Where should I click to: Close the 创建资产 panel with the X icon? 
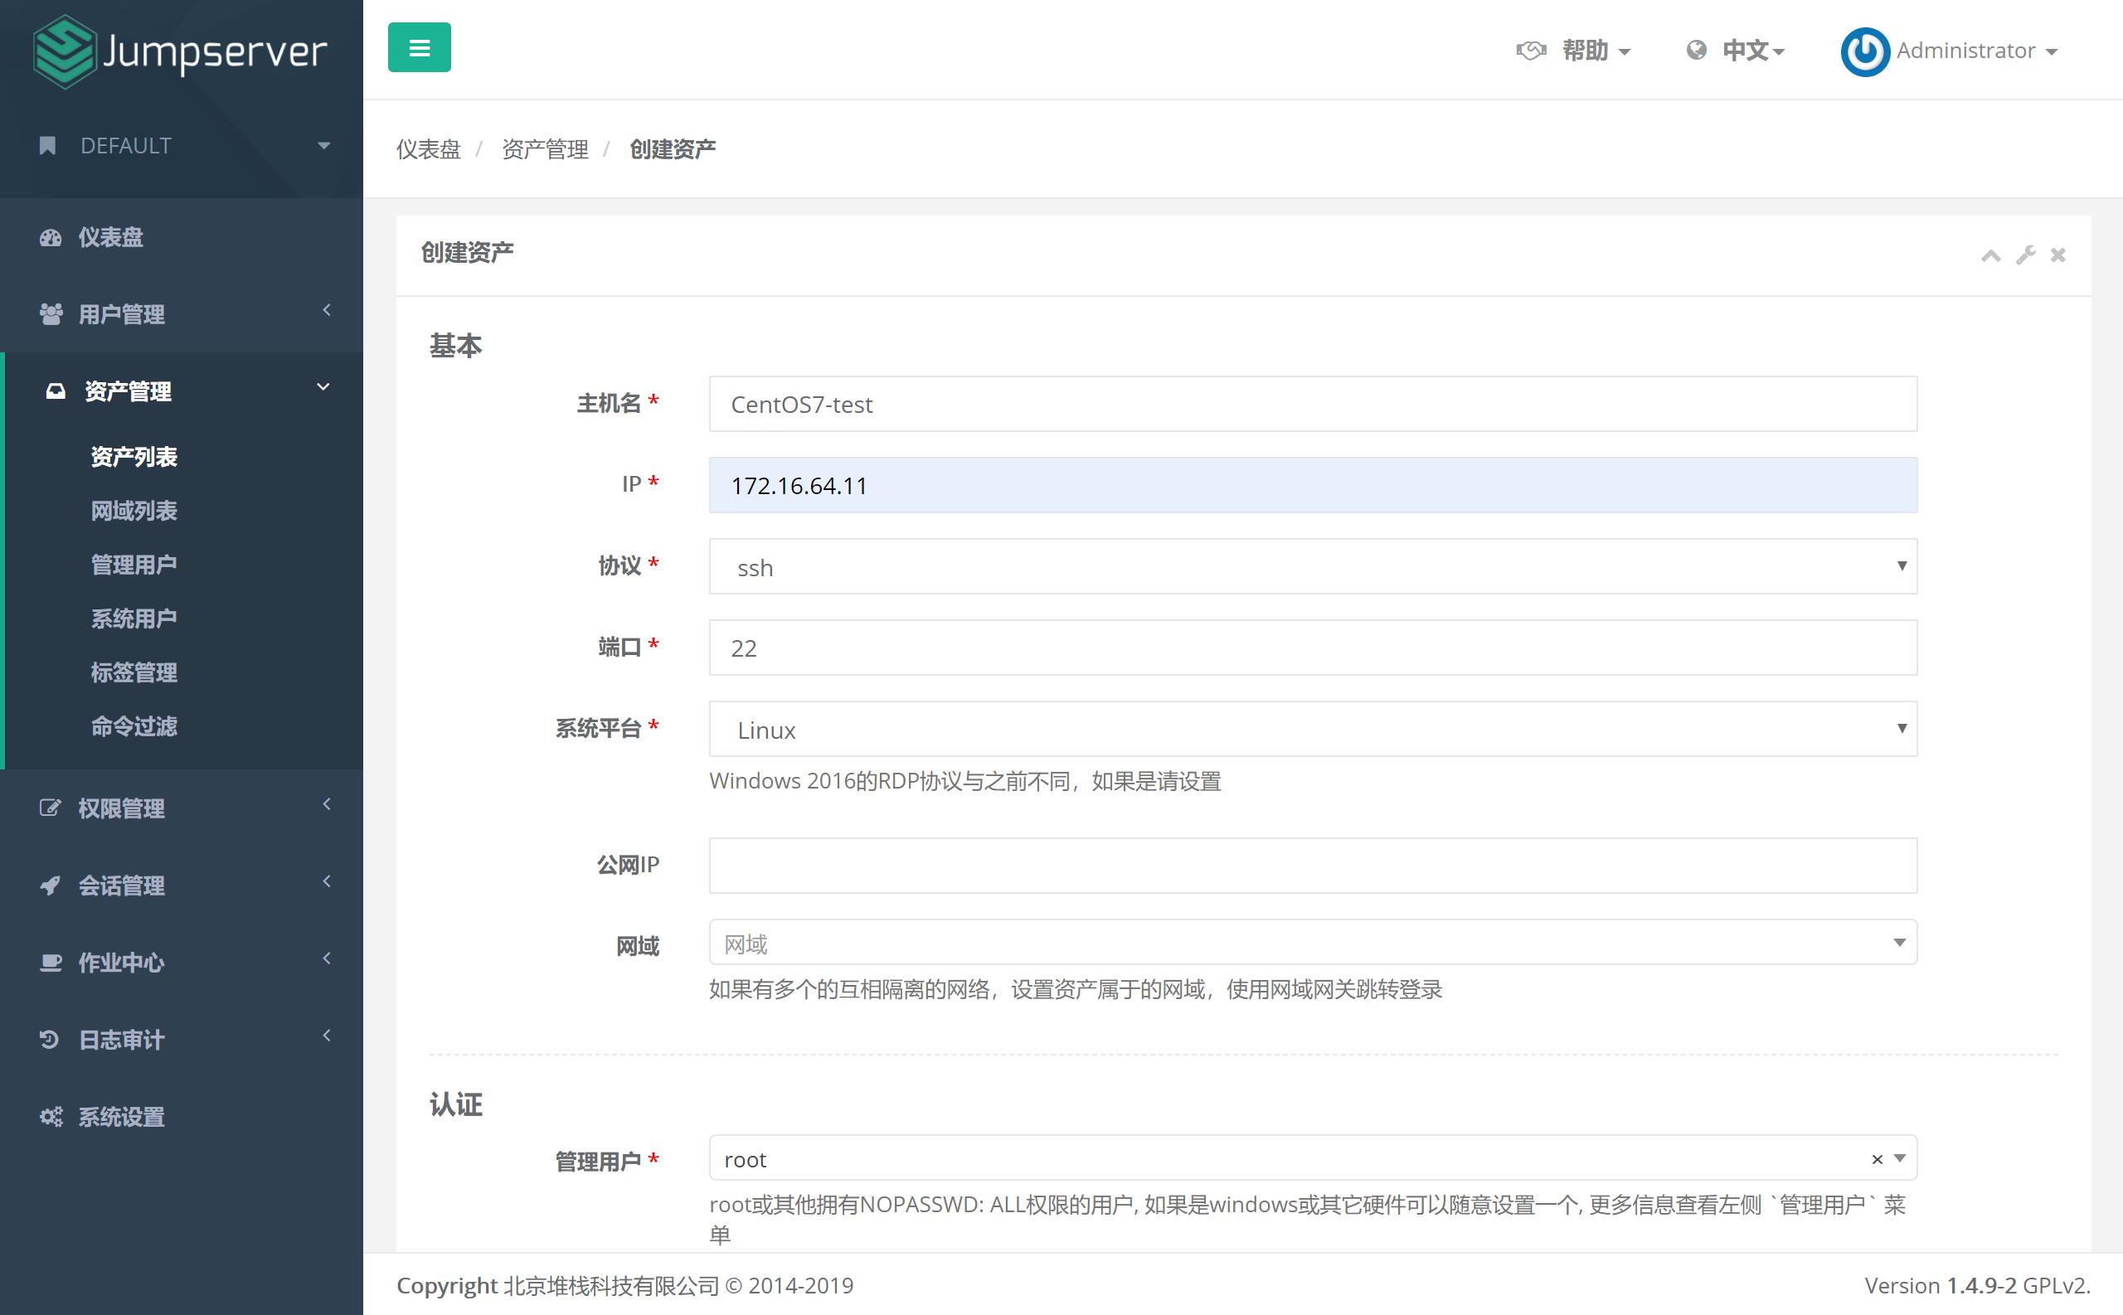pyautogui.click(x=2057, y=255)
